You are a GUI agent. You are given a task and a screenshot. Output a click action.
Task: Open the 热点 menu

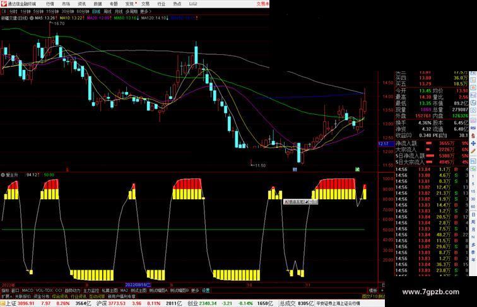(177, 4)
